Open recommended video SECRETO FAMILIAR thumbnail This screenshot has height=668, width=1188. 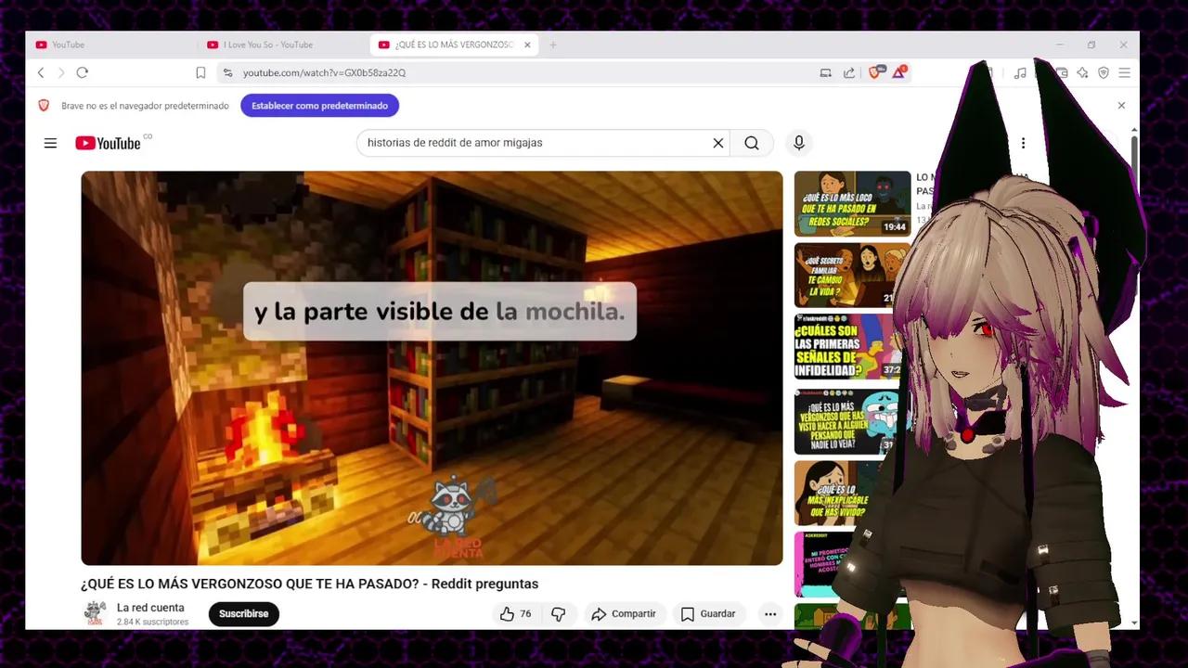pyautogui.click(x=845, y=276)
